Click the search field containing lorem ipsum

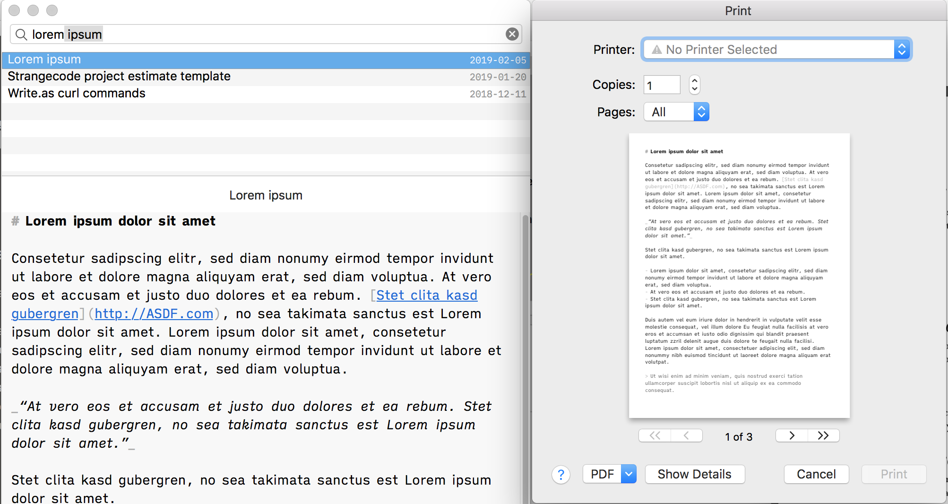pyautogui.click(x=266, y=34)
